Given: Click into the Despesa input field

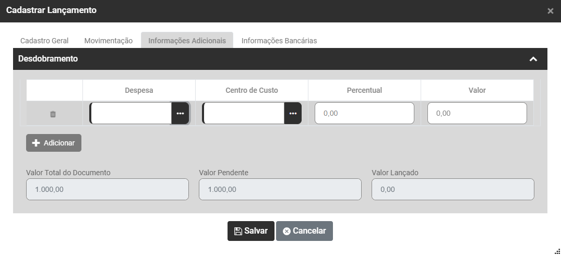Looking at the screenshot, I should click(131, 113).
